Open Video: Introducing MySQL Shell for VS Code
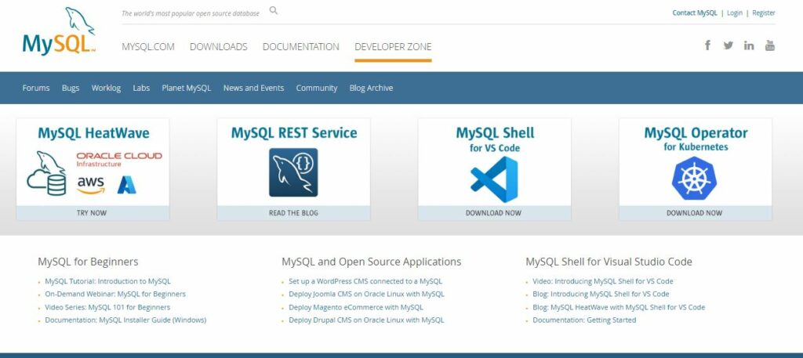This screenshot has height=358, width=803. [603, 281]
